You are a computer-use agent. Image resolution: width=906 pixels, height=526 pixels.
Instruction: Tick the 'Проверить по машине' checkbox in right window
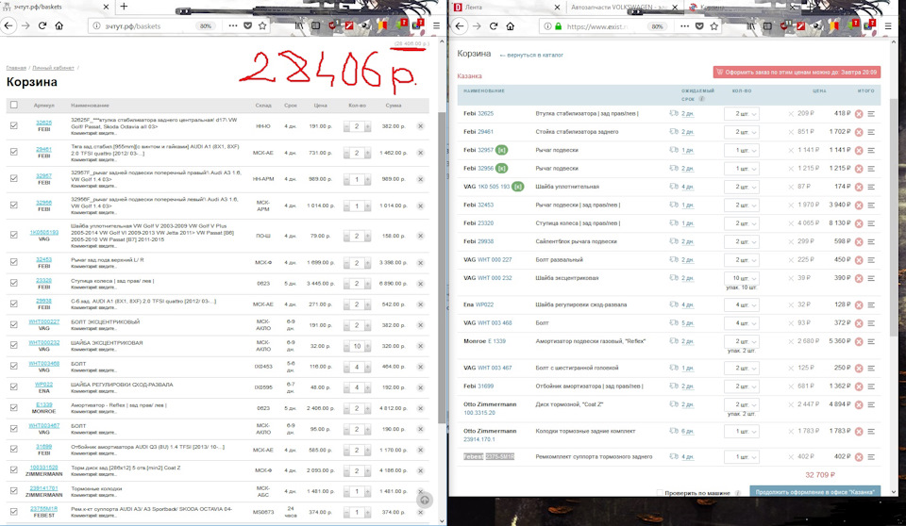coord(660,492)
